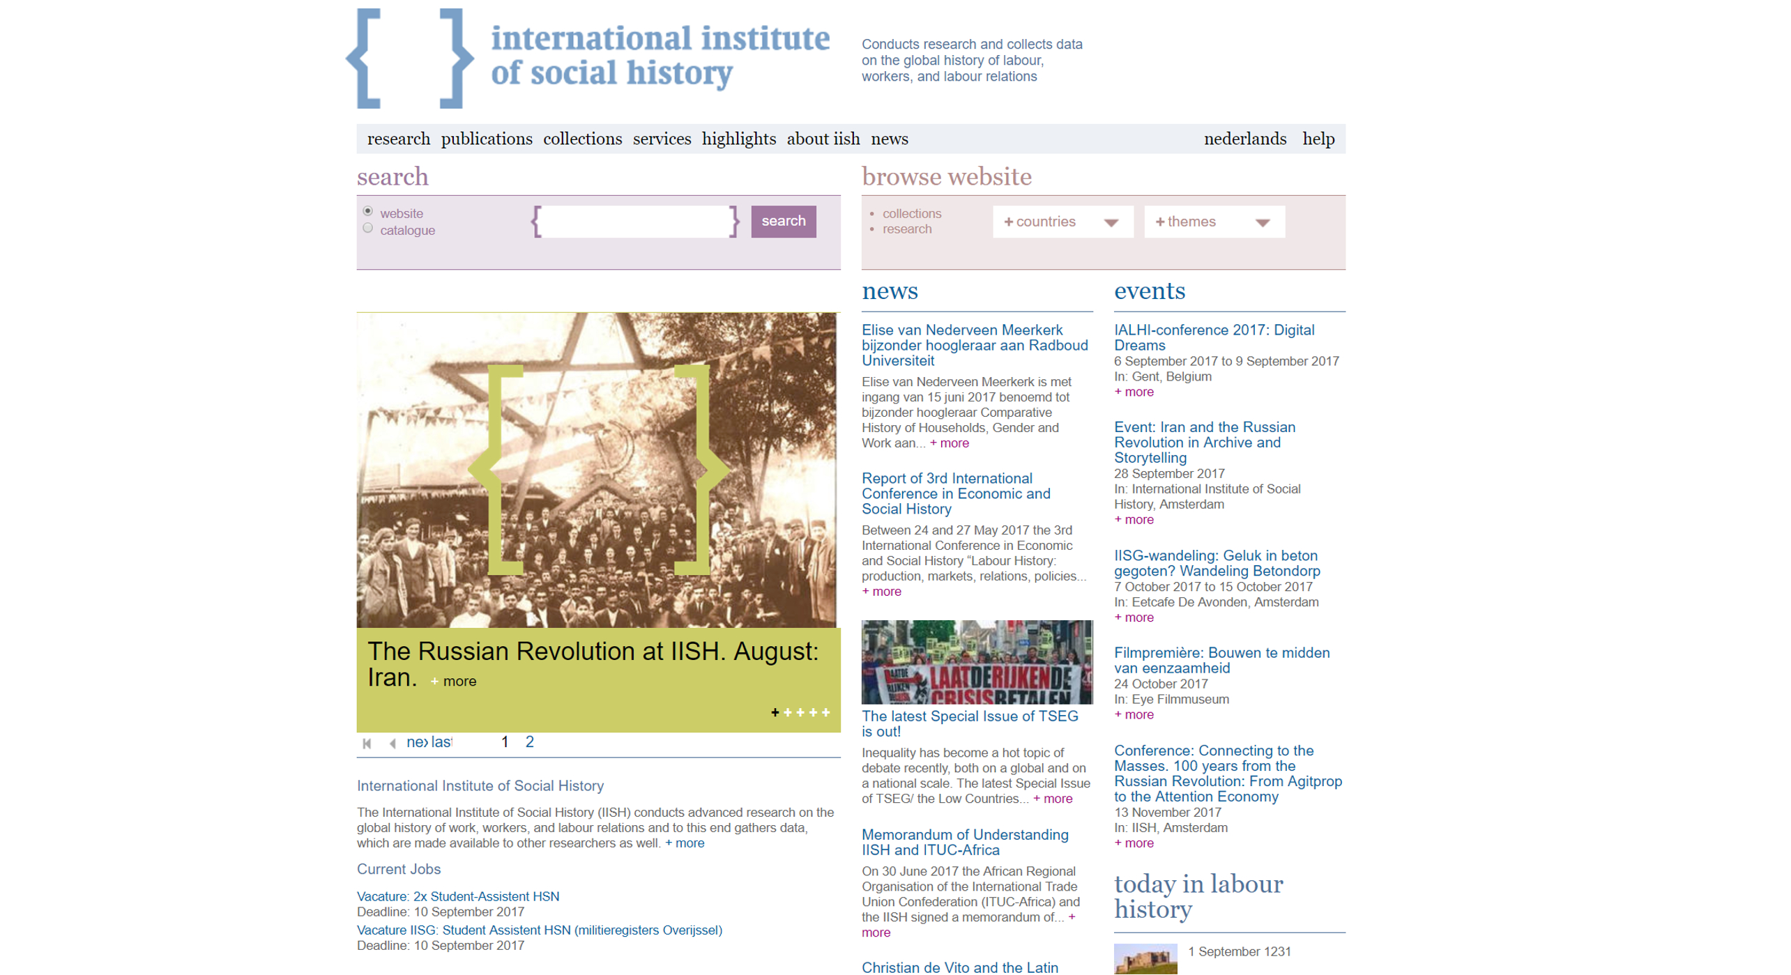Browse collections link in browse website
Screen dimensions: 1791x975
[x=912, y=213]
